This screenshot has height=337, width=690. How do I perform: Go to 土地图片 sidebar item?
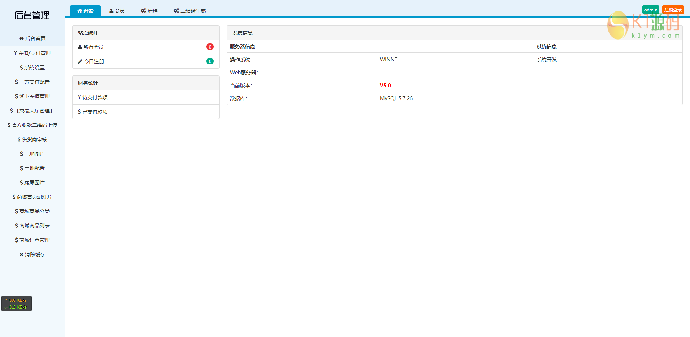[32, 154]
